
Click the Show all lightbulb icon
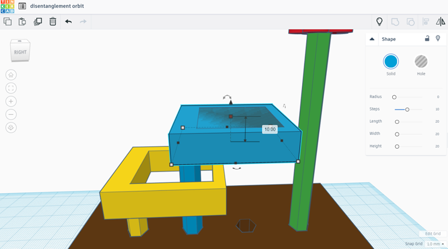tap(380, 21)
